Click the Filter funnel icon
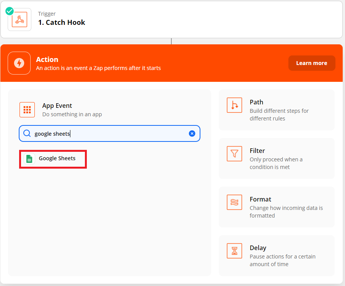345x286 pixels. coord(234,154)
